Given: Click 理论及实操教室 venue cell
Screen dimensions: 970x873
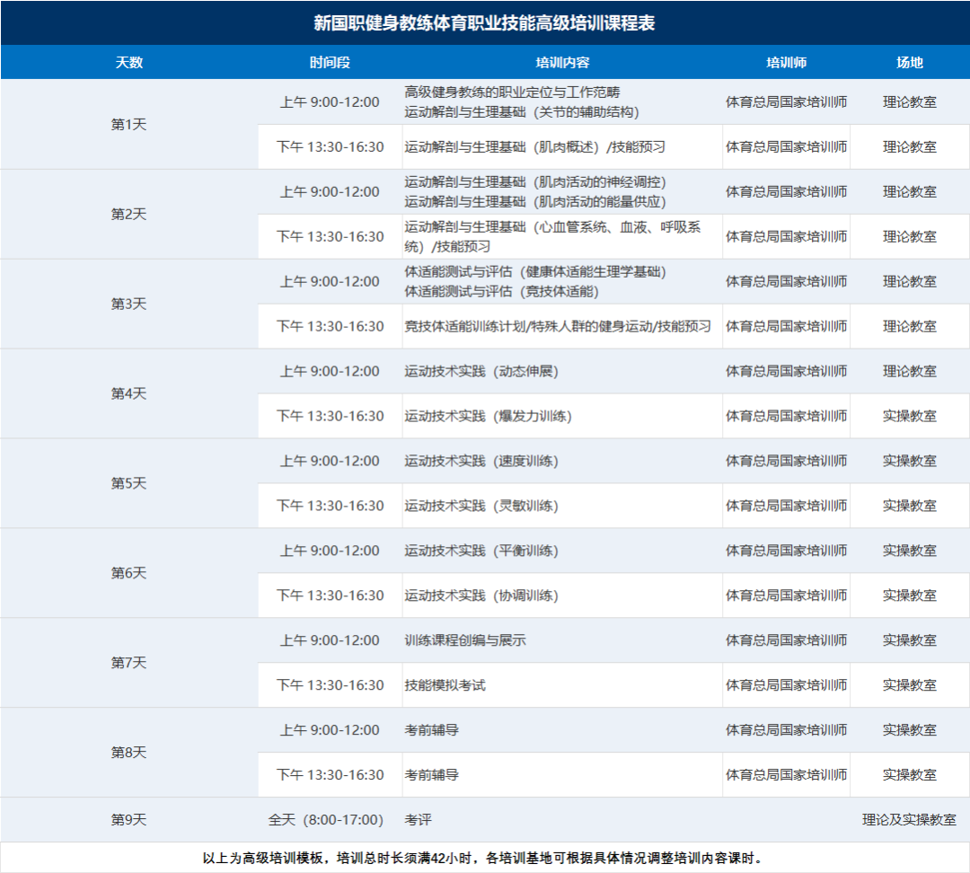Looking at the screenshot, I should point(909,820).
